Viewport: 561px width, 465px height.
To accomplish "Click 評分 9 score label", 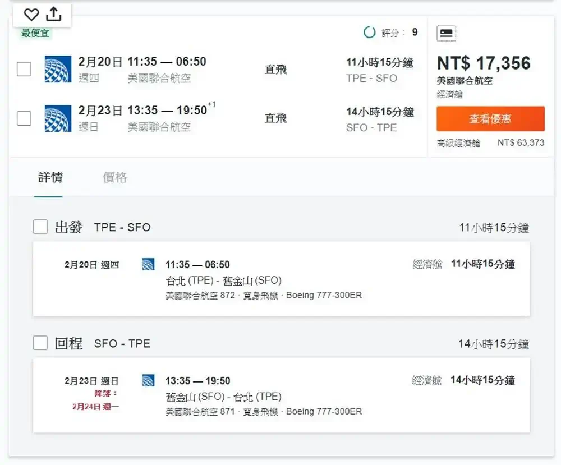I will pos(399,33).
